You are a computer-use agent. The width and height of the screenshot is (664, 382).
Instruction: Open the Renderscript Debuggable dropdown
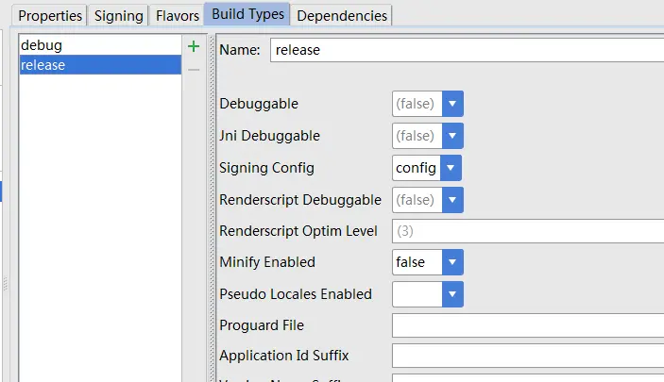tap(452, 200)
